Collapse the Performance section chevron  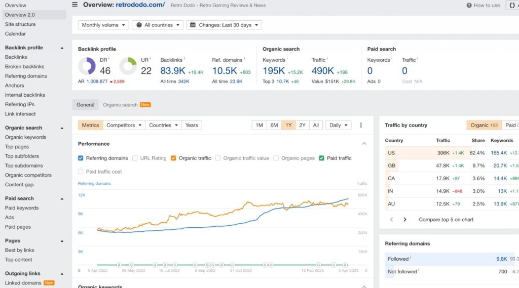coord(364,144)
